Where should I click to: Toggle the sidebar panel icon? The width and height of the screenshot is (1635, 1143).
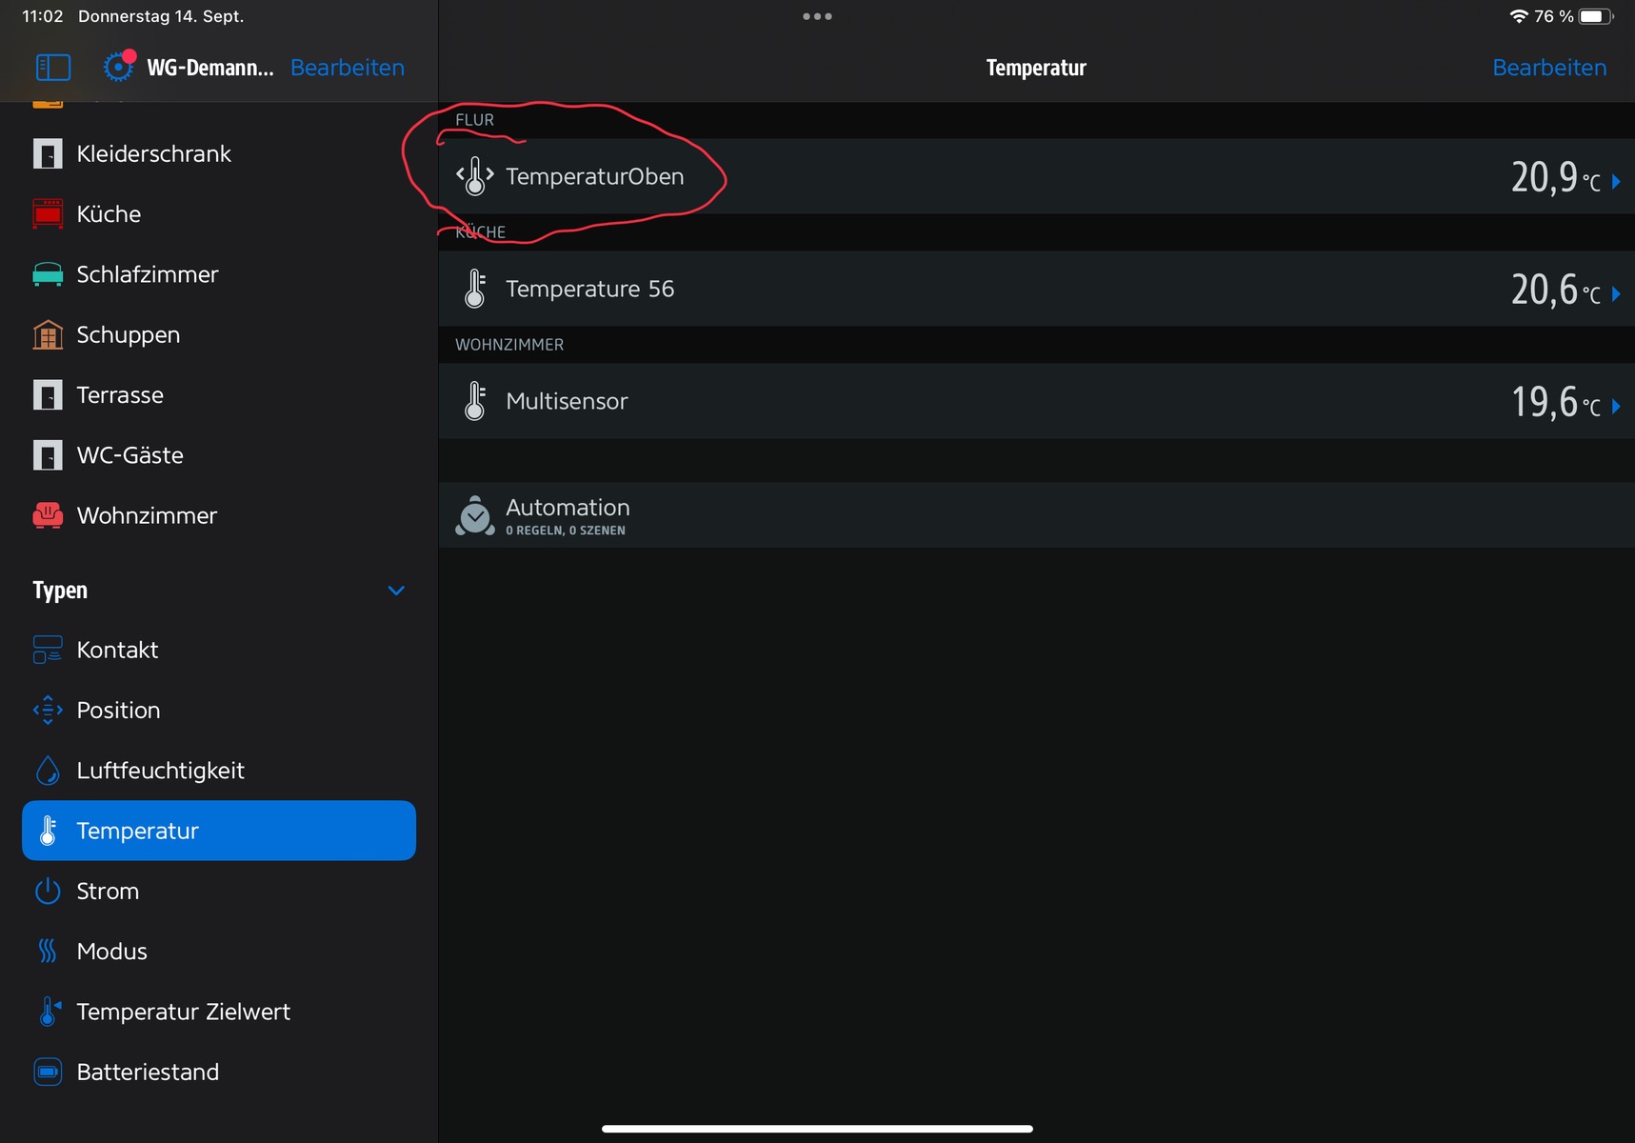tap(53, 68)
